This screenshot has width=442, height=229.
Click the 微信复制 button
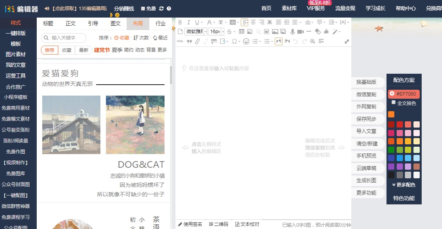point(366,94)
